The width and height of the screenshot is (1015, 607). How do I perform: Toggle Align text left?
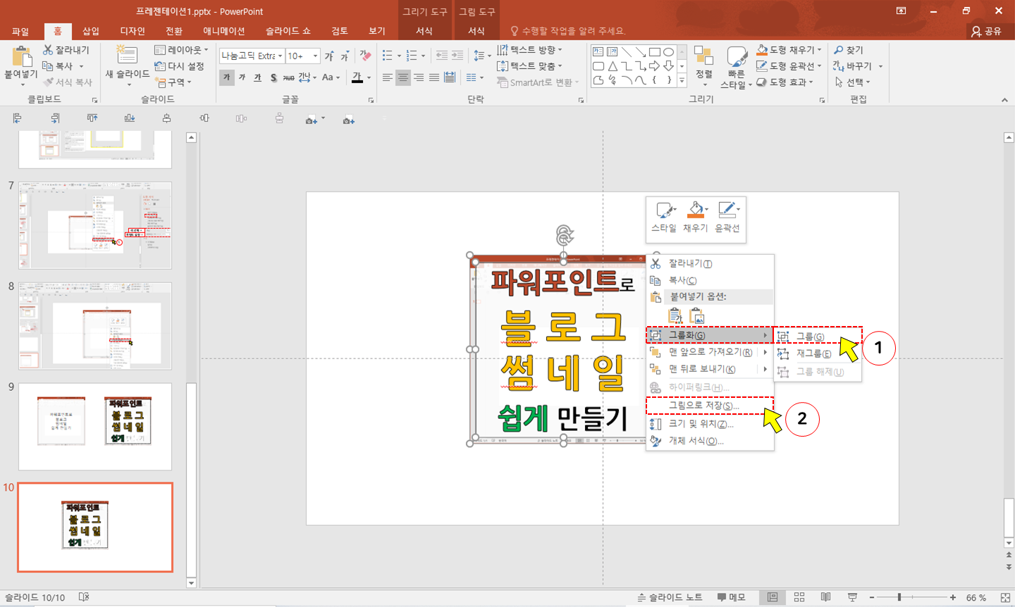point(388,77)
